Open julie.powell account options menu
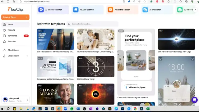The image size is (199, 112). point(27,100)
